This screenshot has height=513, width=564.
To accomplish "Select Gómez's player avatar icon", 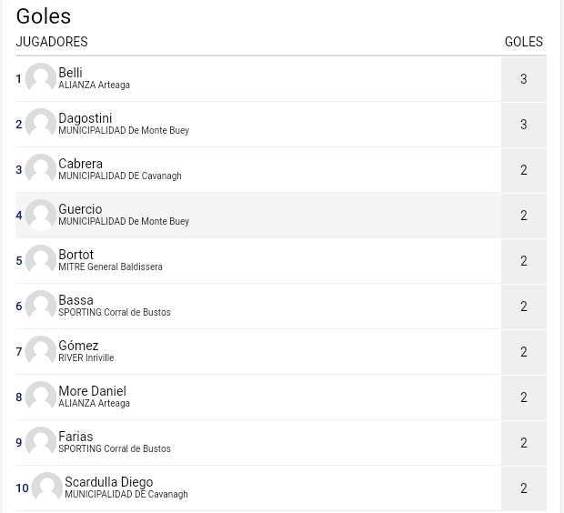I will click(41, 351).
